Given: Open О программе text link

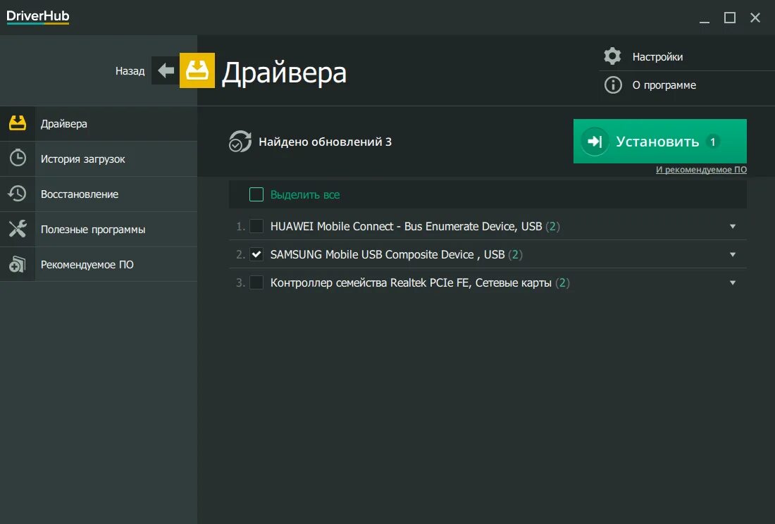Looking at the screenshot, I should tap(664, 85).
